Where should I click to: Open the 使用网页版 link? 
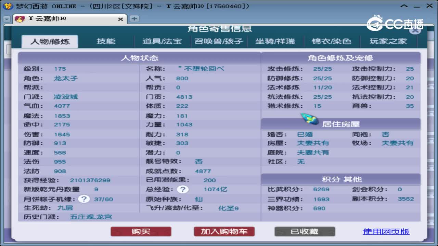(x=386, y=232)
